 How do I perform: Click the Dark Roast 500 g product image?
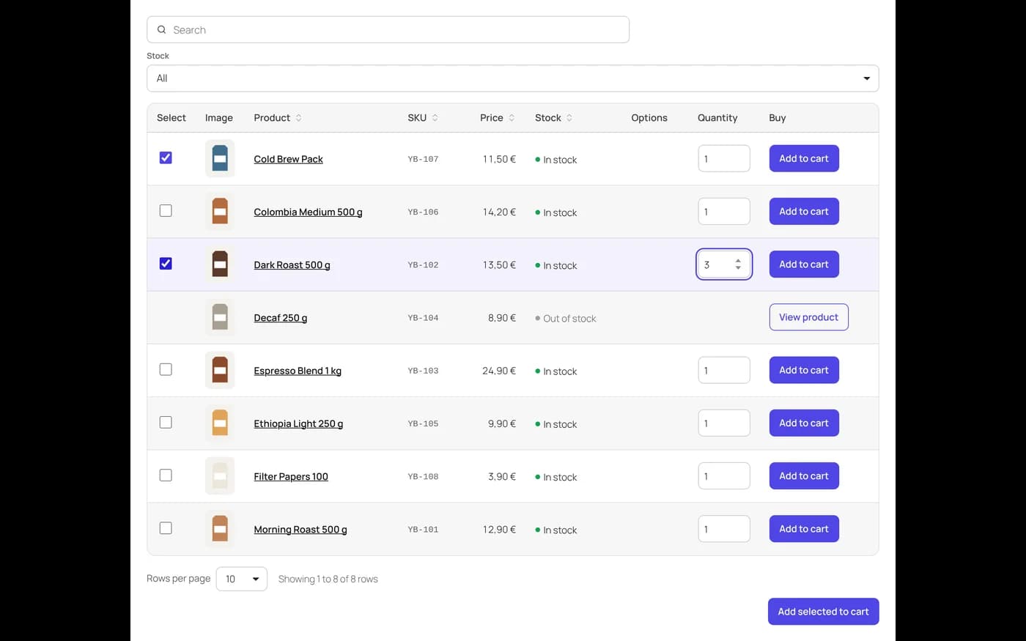tap(220, 264)
